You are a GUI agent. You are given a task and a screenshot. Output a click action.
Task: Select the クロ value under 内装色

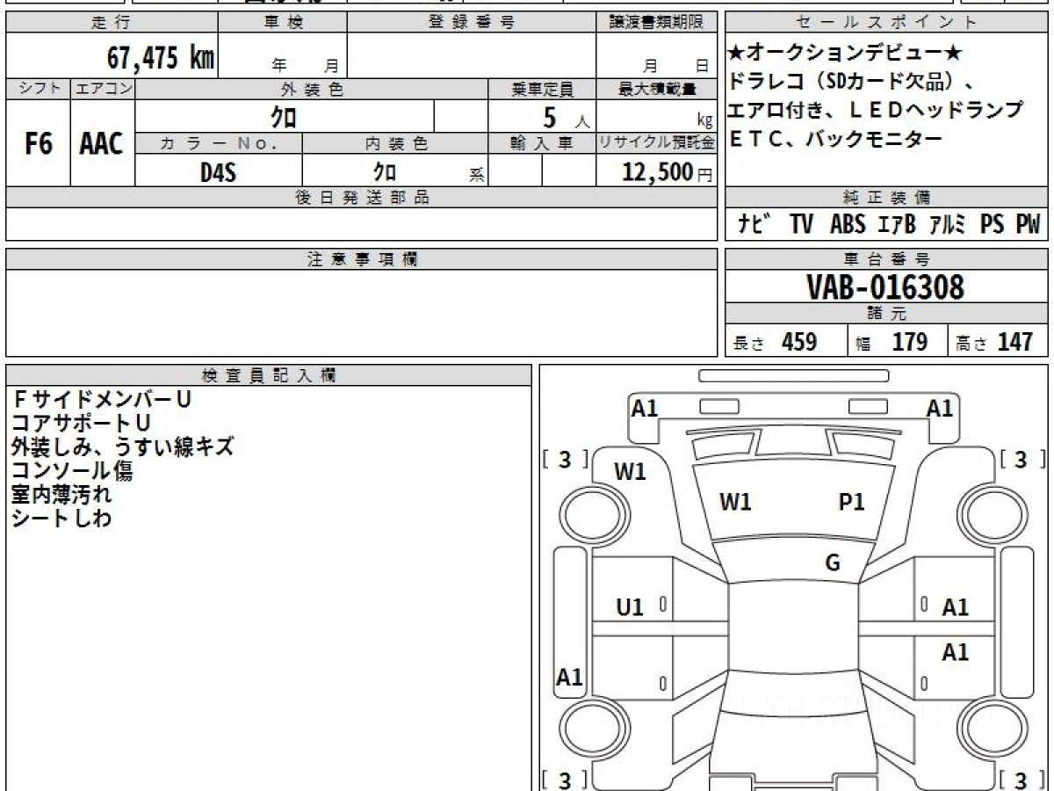point(384,171)
